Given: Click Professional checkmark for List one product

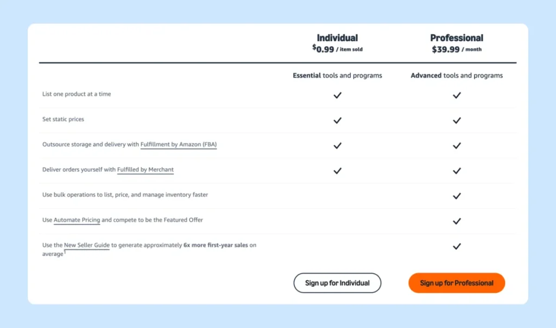Looking at the screenshot, I should [x=457, y=95].
